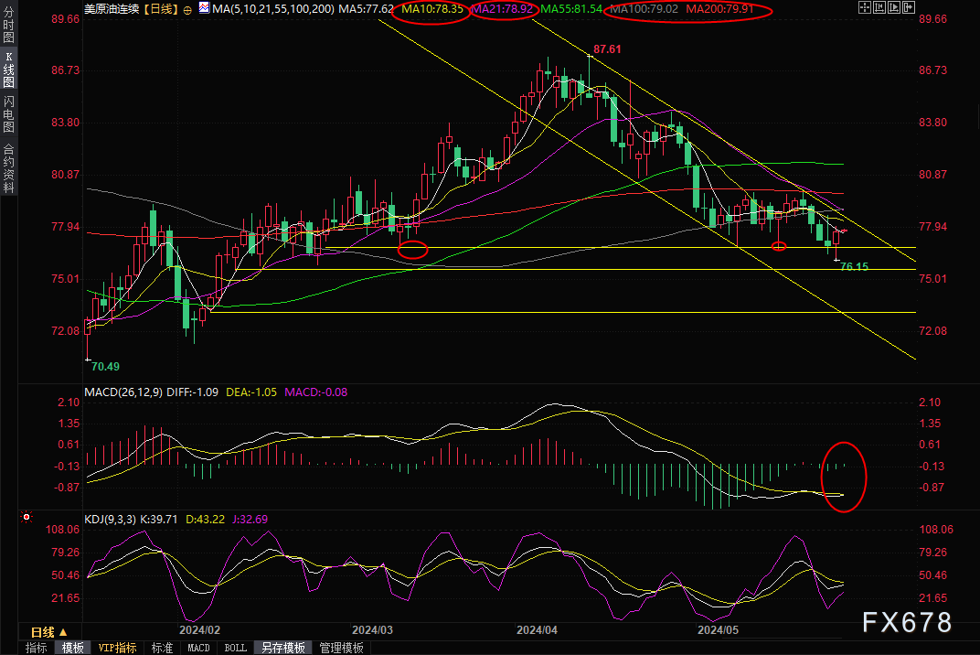
Task: Expand the 日线 period selector arrow
Action: pos(64,631)
